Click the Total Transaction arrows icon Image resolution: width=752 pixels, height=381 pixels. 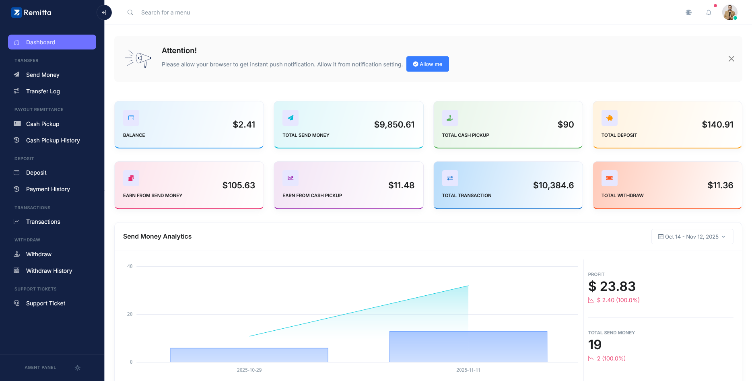click(450, 178)
